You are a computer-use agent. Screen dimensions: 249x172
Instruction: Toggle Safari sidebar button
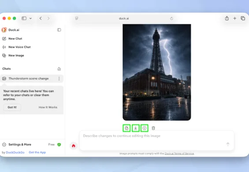click(x=24, y=18)
